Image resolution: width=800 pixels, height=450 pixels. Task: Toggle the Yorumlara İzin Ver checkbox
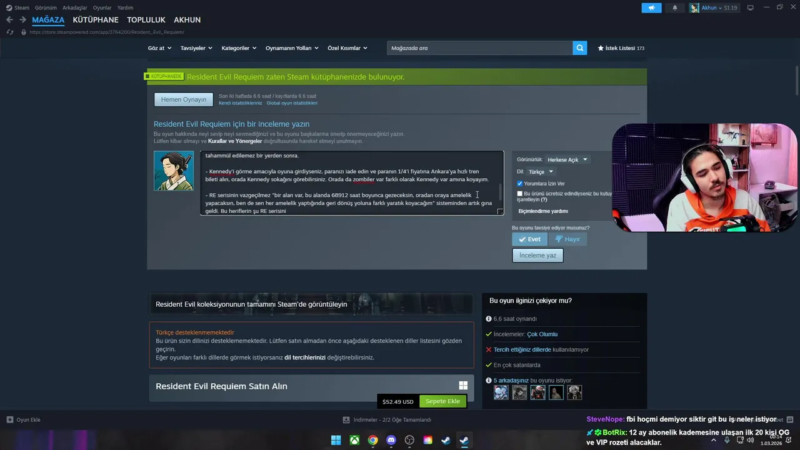(519, 183)
